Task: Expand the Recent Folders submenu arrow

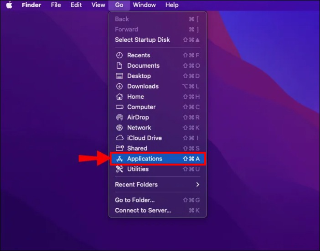Action: pos(197,185)
